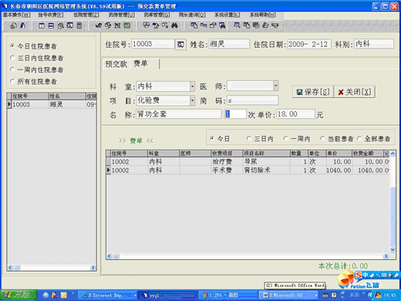Open the 药房管理[U] menu
401x301 pixels.
122,15
